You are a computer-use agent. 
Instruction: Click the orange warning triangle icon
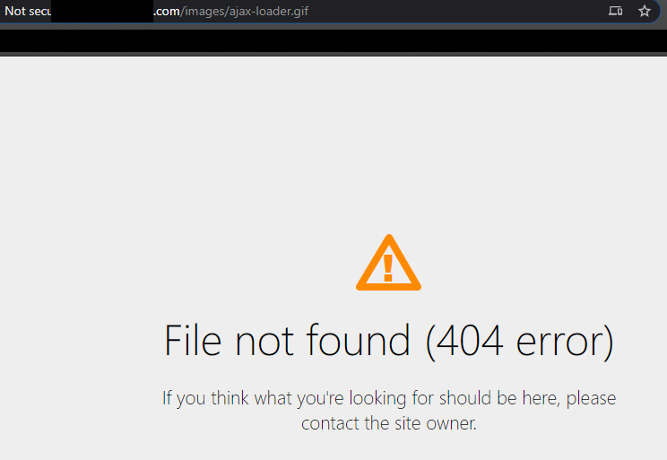388,263
